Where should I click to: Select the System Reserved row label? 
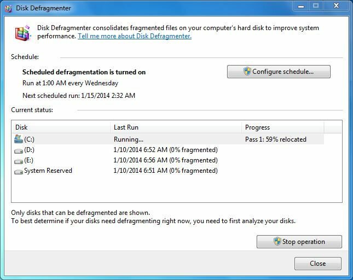click(x=48, y=171)
